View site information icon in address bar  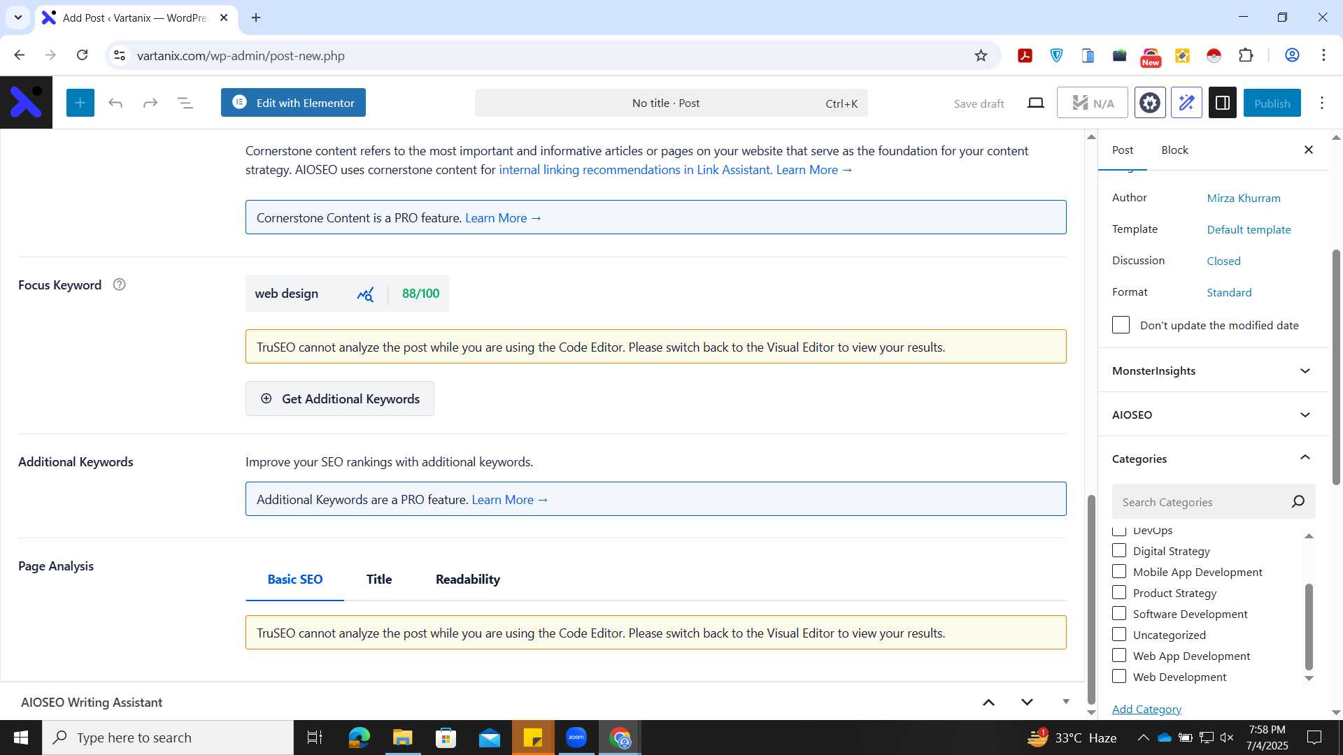[120, 55]
